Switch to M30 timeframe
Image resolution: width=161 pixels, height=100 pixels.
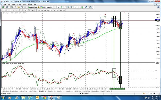[48, 10]
